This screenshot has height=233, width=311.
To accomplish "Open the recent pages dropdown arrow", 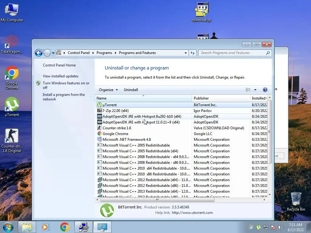I will (x=53, y=53).
